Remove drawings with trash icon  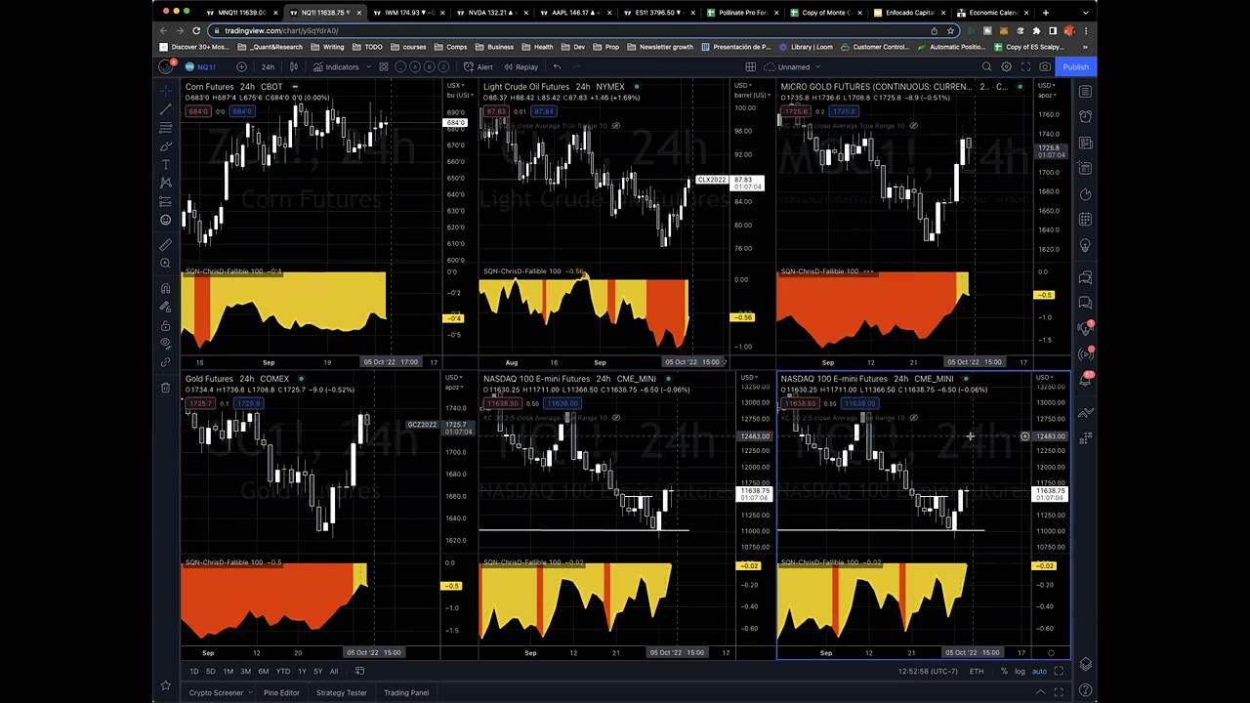tap(165, 388)
